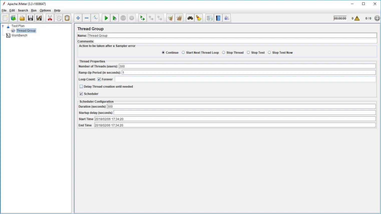Click the yellow warning triangle log icon
This screenshot has width=381, height=214.
(357, 18)
